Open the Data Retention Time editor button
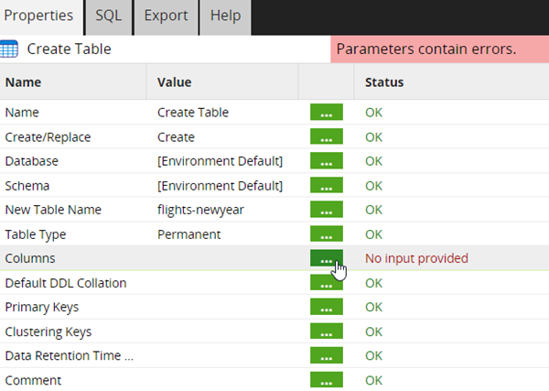The height and width of the screenshot is (391, 549). [x=327, y=355]
